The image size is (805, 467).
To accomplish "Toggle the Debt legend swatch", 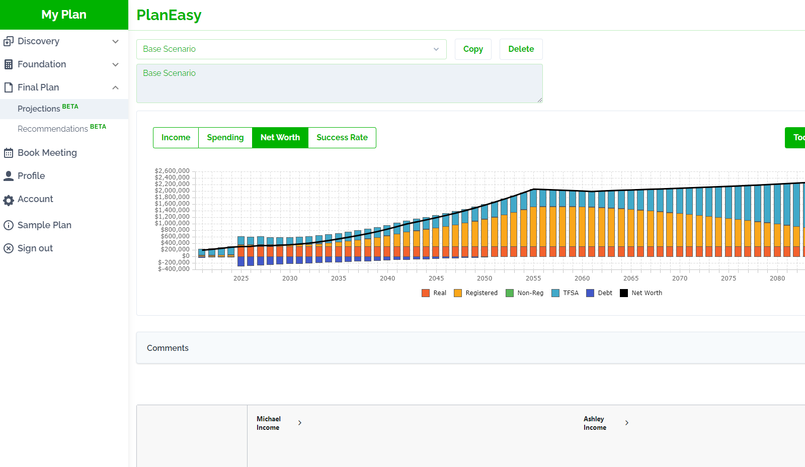I will (x=590, y=293).
